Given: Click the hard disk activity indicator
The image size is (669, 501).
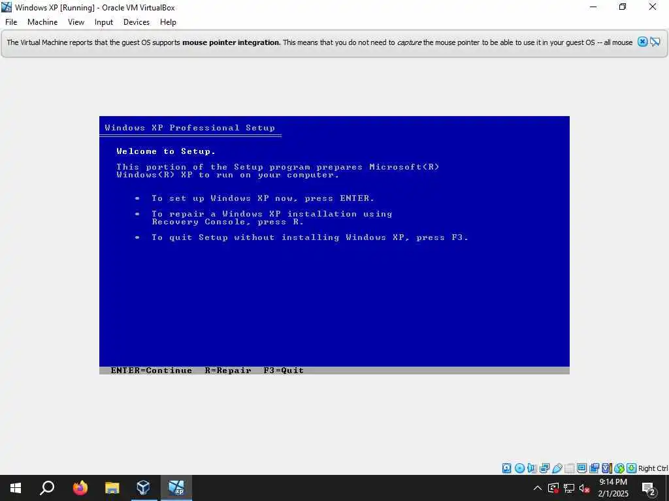Looking at the screenshot, I should (506, 468).
